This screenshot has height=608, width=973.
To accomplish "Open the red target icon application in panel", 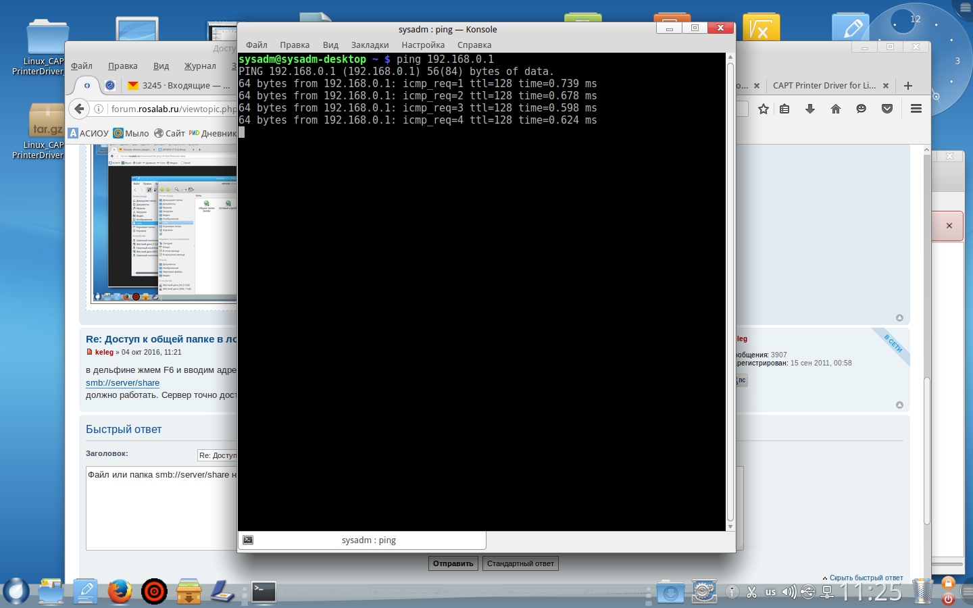I will (154, 592).
